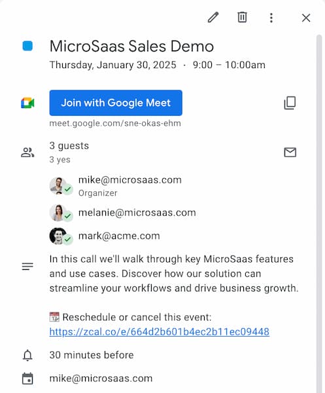Click the 'Organizer' label under mike
Screen dimensions: 325x393
(98, 193)
